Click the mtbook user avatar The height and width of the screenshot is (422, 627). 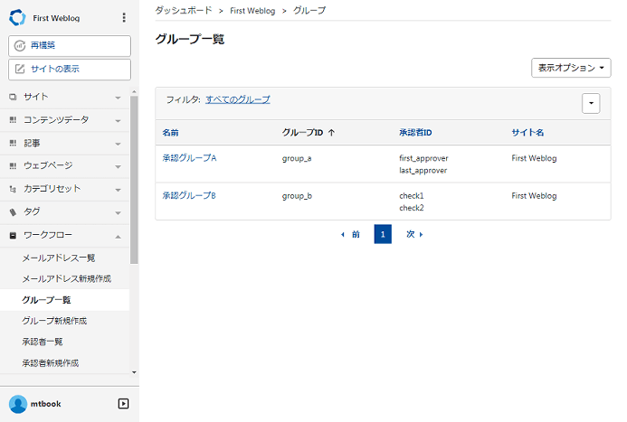point(18,404)
